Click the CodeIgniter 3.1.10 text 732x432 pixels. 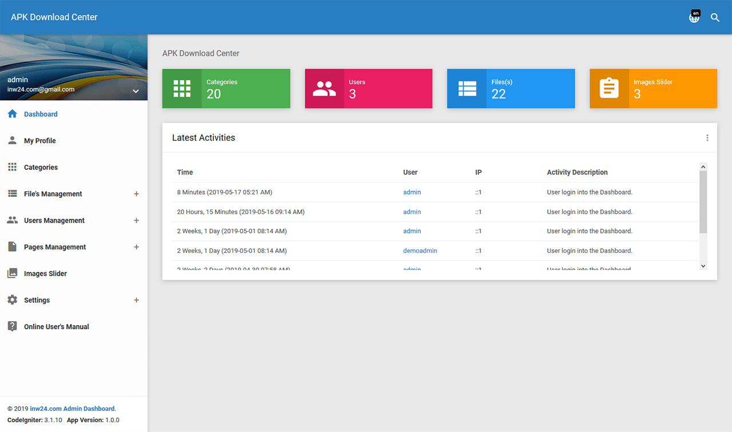click(x=35, y=420)
